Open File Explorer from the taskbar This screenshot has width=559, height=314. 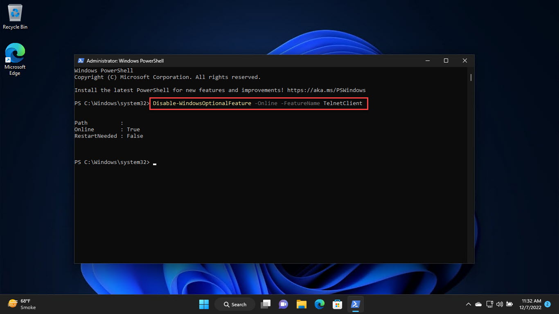302,304
